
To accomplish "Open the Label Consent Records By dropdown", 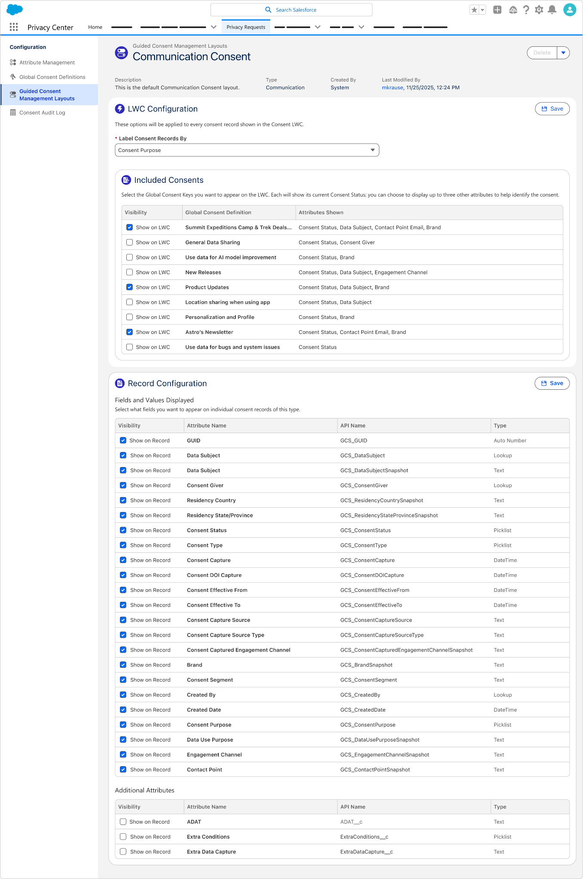I will click(x=247, y=150).
